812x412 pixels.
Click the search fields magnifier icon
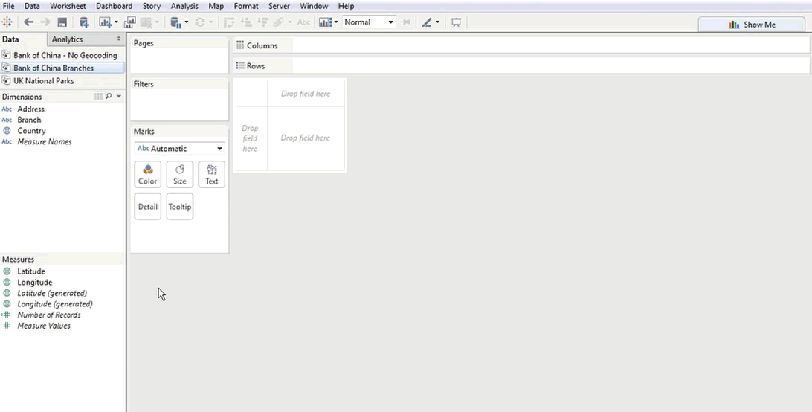109,97
